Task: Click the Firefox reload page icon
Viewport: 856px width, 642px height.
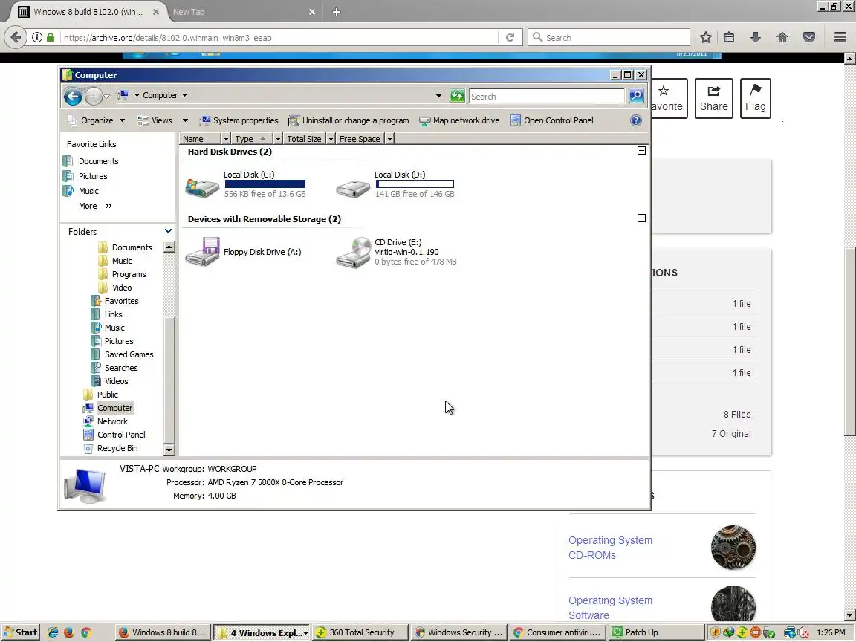Action: click(510, 37)
